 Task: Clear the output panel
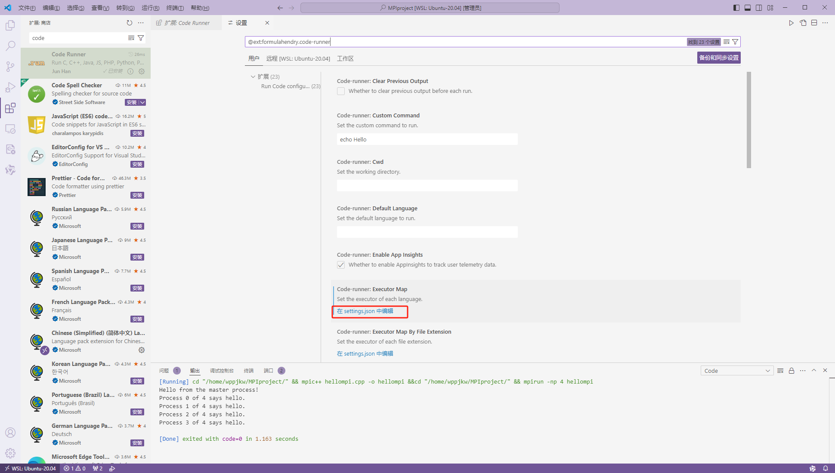click(x=780, y=371)
